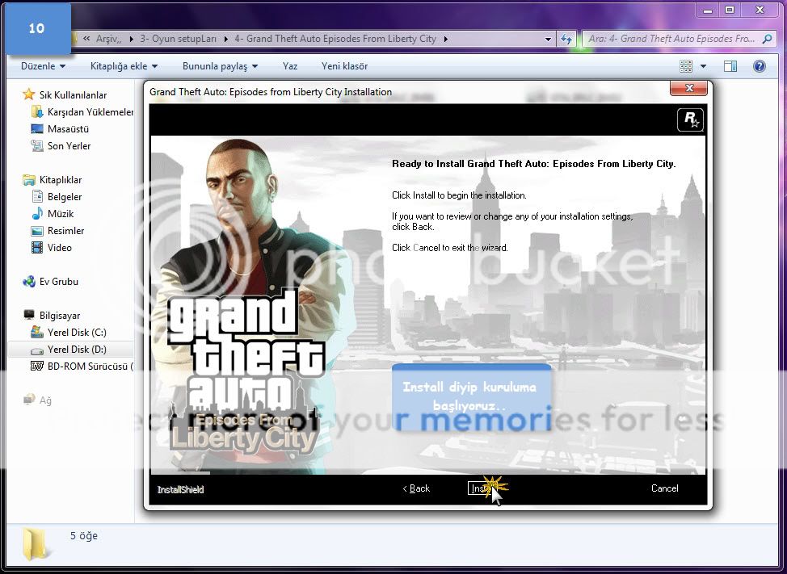Toggle the preview pane icon
787x574 pixels.
coord(730,66)
